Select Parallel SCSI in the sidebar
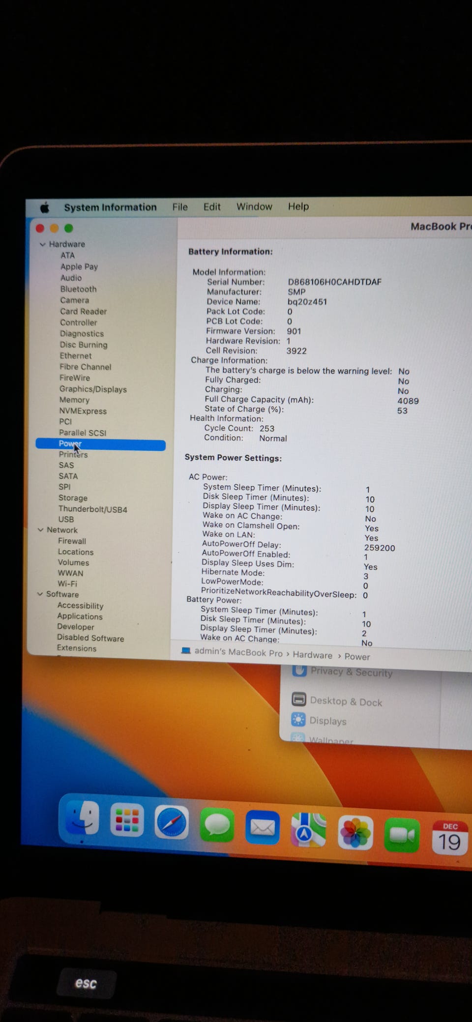This screenshot has height=1022, width=472. coord(83,433)
